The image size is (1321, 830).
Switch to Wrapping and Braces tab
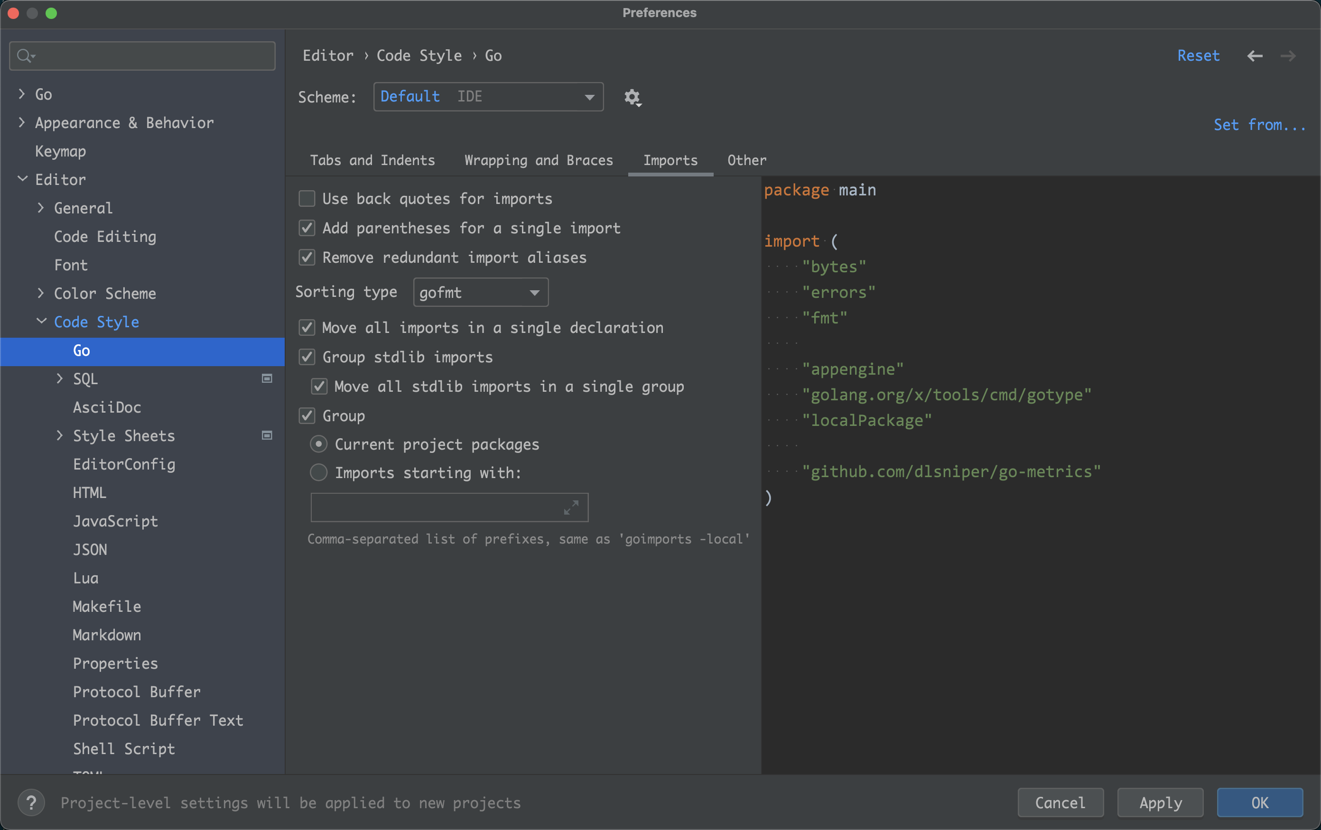pos(539,160)
